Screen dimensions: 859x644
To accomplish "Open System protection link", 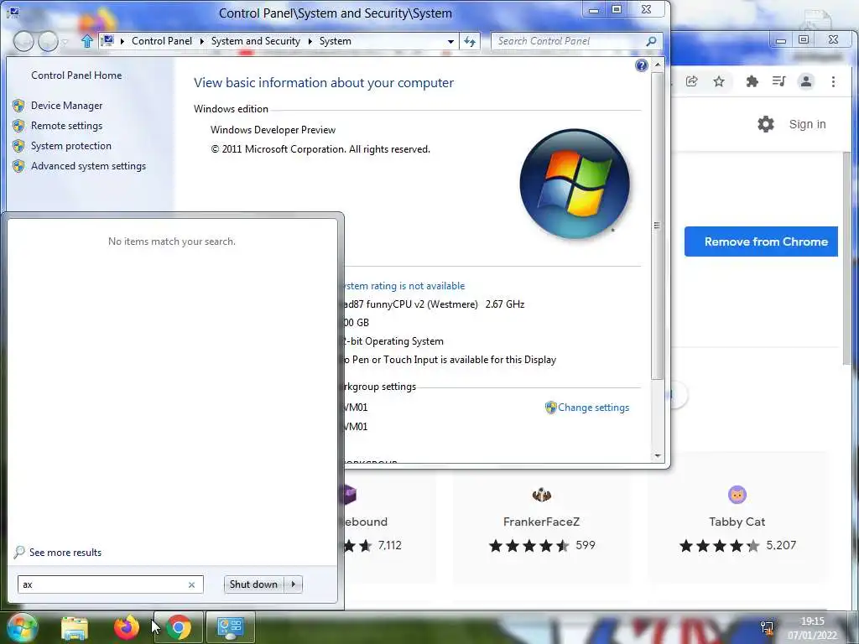I will tap(70, 146).
